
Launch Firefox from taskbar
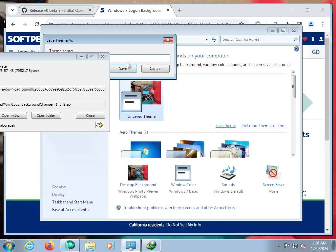[x=50, y=245]
